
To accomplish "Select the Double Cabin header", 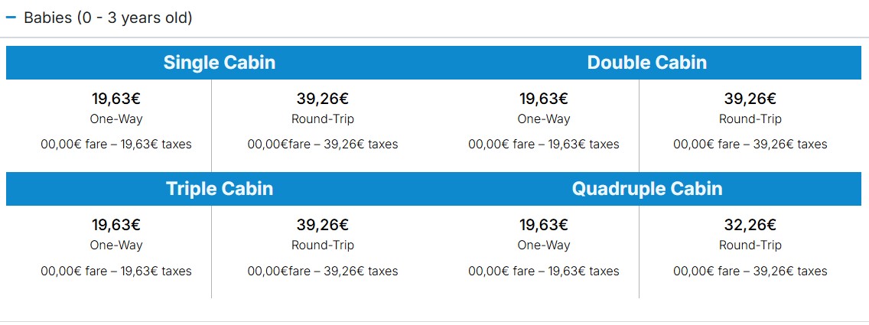I will [x=646, y=63].
